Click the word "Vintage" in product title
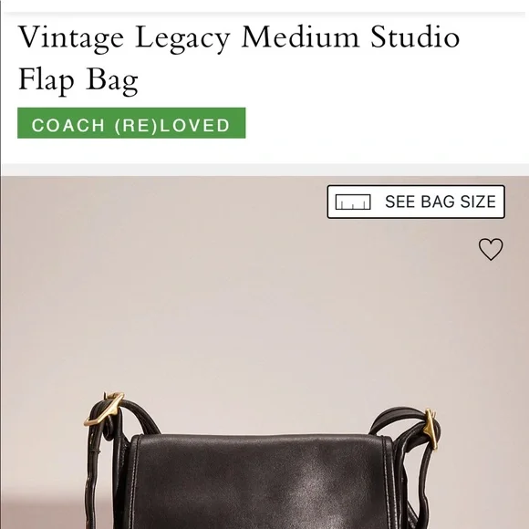The image size is (529, 529). tap(71, 37)
